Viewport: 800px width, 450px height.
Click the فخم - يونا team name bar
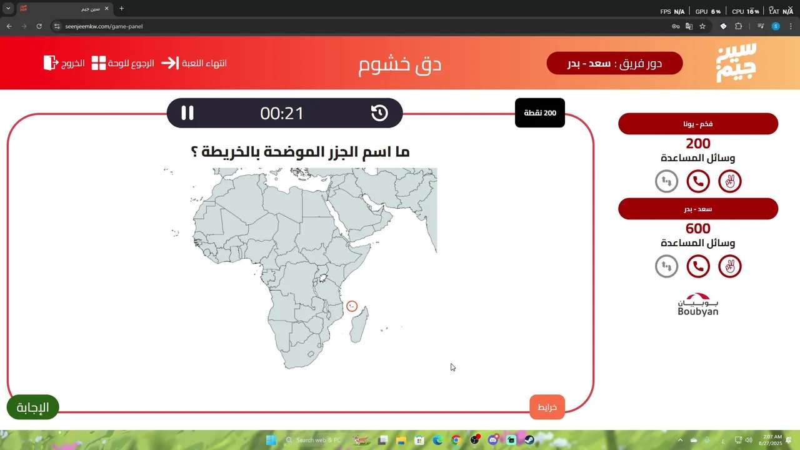tap(698, 124)
